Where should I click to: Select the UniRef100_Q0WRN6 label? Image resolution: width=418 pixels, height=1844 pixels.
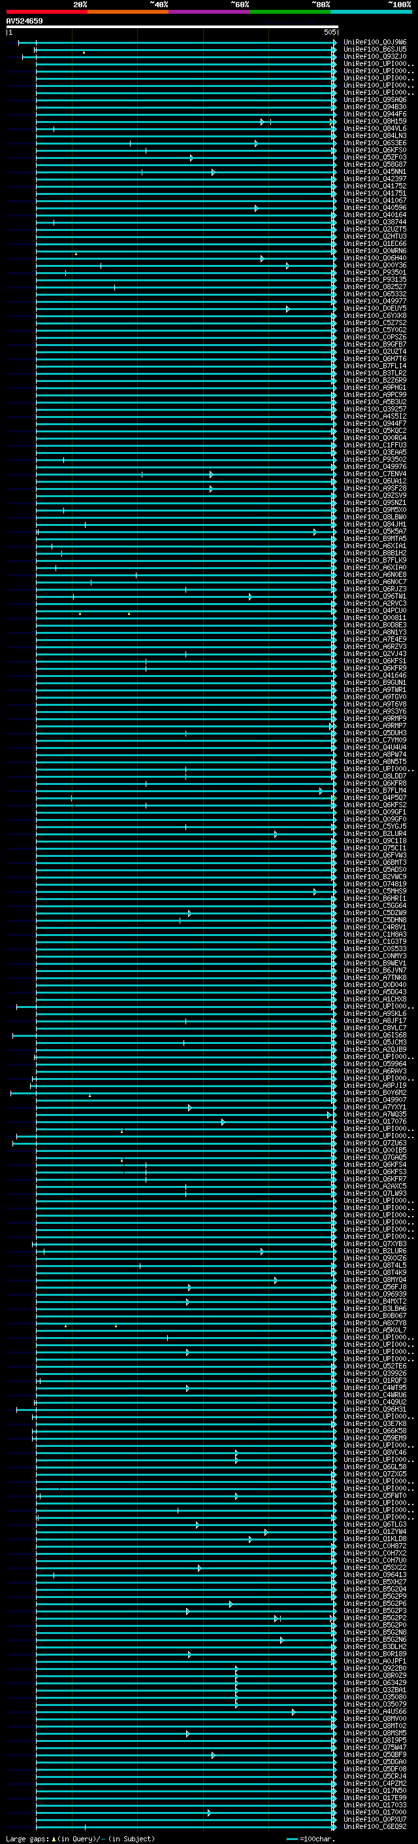(x=375, y=251)
